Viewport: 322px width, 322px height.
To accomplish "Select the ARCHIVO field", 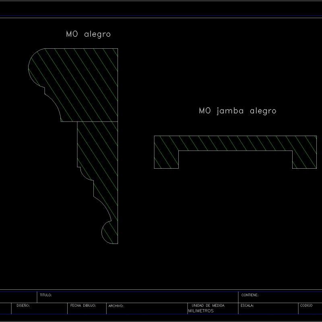I will (x=117, y=306).
